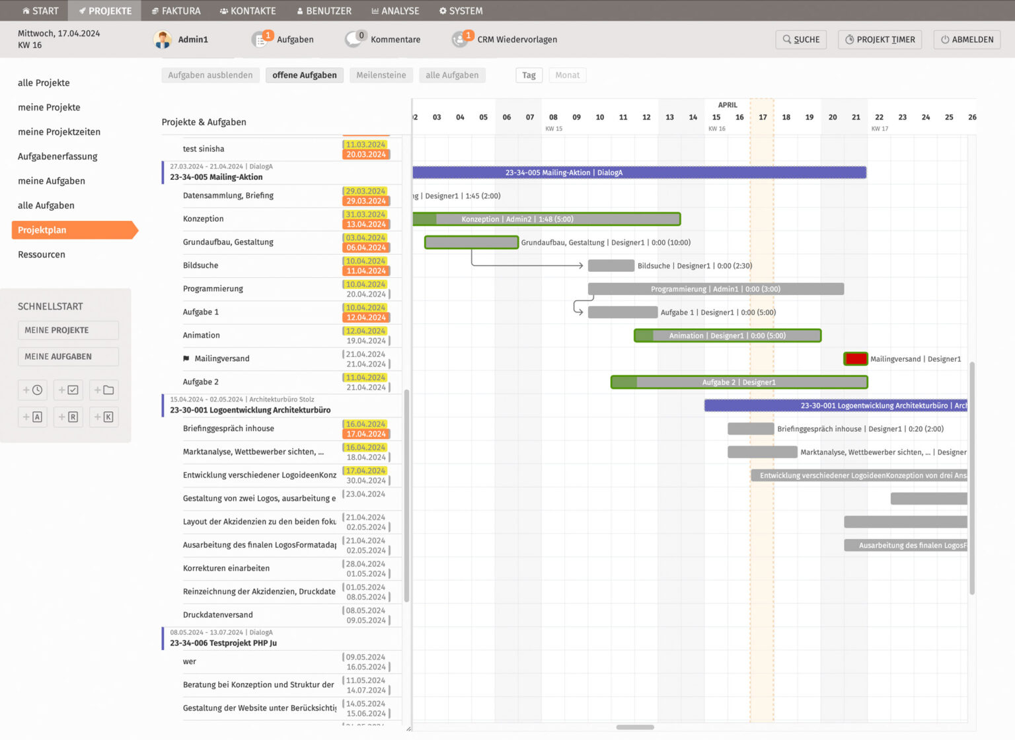Activate the 'Meilensteine' filter
This screenshot has height=740, width=1015.
tap(381, 75)
